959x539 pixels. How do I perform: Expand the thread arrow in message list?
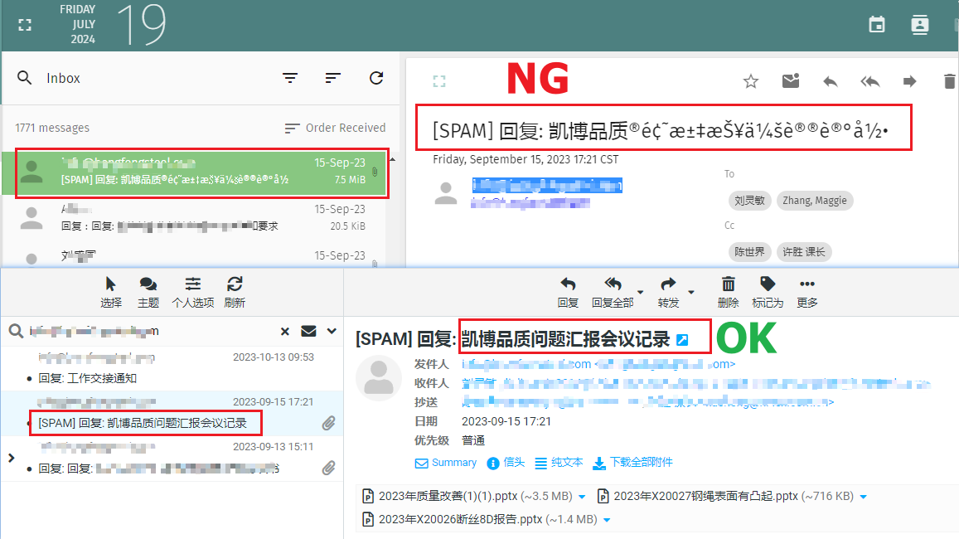point(11,458)
